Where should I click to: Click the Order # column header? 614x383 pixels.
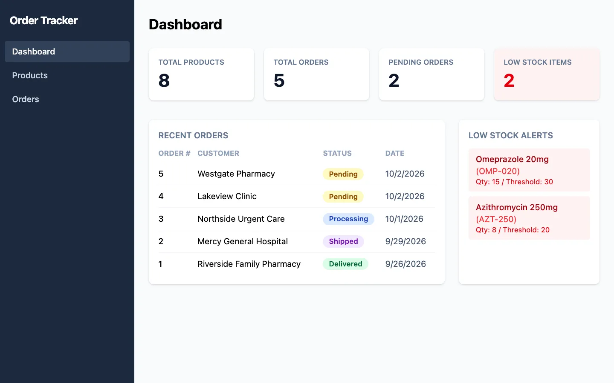174,153
